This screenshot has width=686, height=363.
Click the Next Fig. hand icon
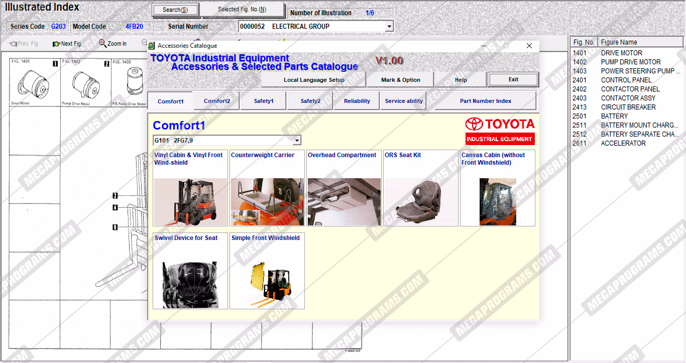[x=56, y=44]
